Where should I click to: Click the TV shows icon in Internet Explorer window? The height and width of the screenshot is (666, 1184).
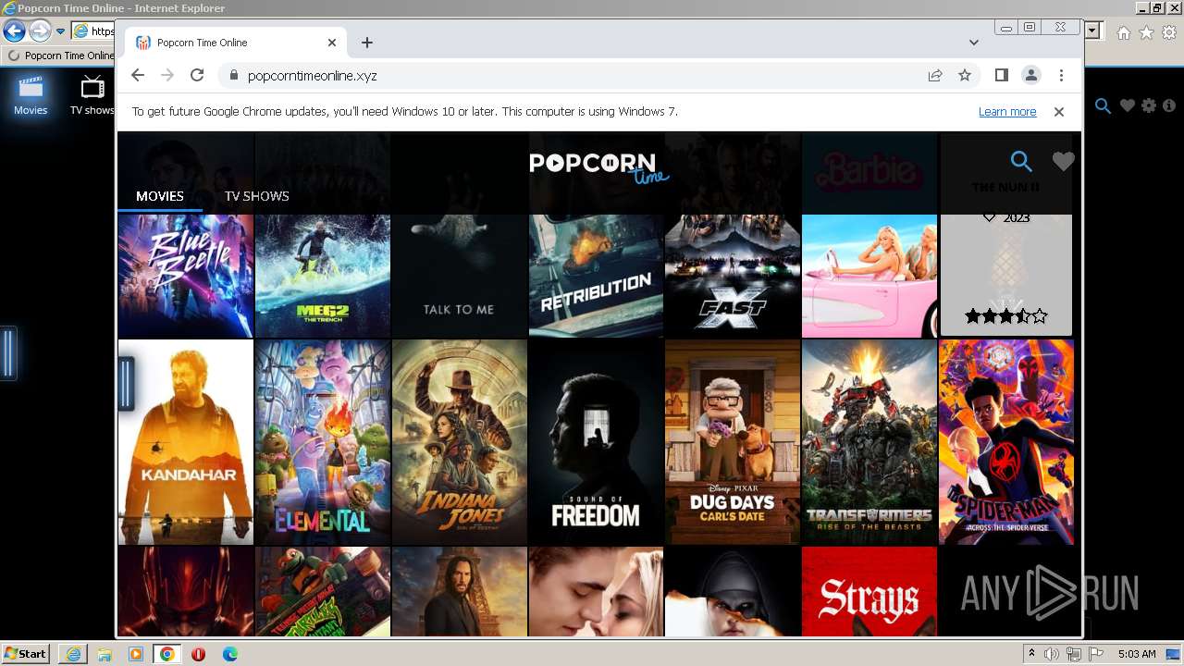click(92, 95)
